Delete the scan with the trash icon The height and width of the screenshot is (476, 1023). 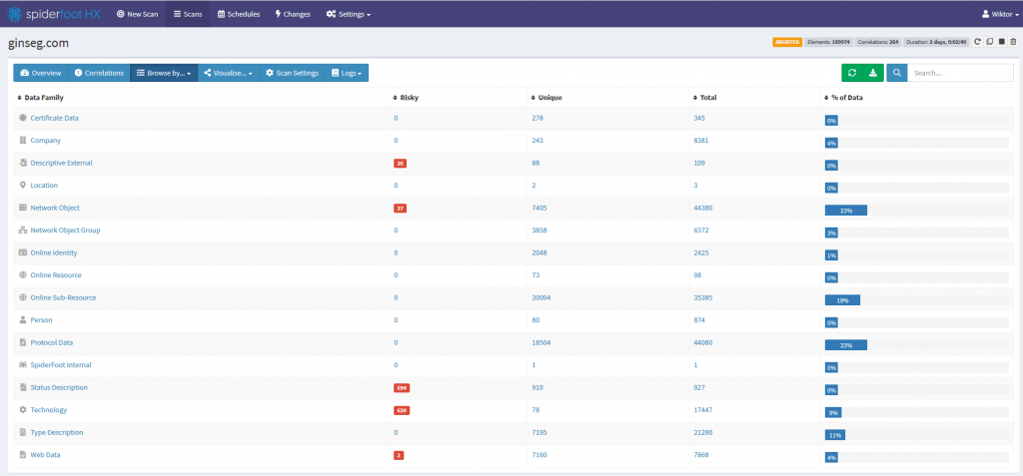[1013, 42]
